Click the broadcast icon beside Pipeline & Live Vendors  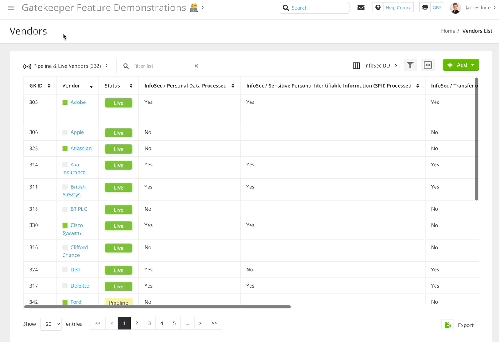coord(27,66)
